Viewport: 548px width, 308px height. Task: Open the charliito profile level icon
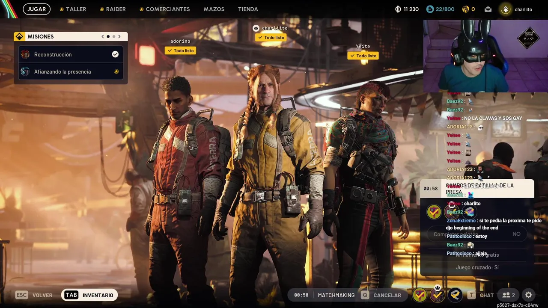pyautogui.click(x=506, y=9)
